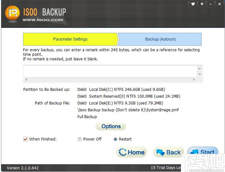This screenshot has width=225, height=172.
Task: Open the title bar dropdown menu arrow
Action: click(202, 4)
